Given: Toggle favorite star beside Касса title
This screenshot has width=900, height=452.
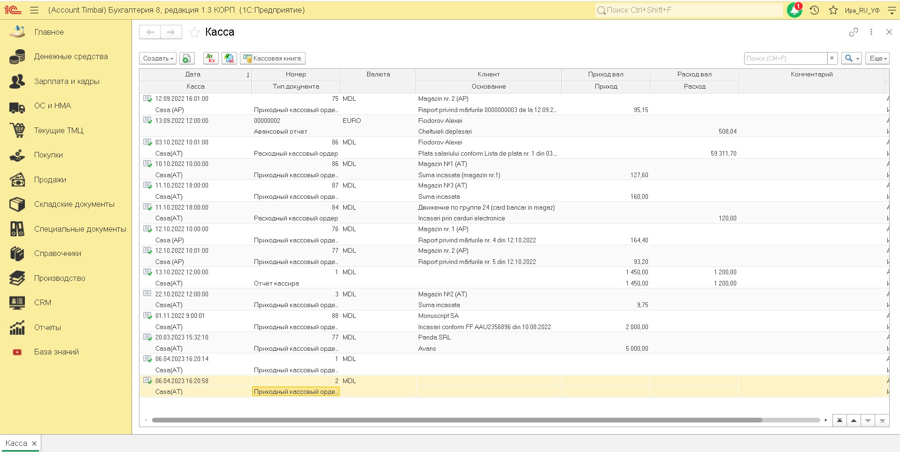Looking at the screenshot, I should [194, 32].
